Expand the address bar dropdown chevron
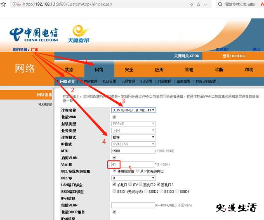 205,5
